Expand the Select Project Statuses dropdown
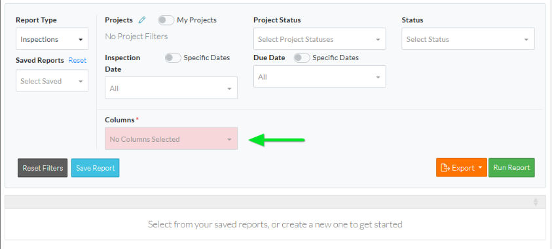 point(320,39)
